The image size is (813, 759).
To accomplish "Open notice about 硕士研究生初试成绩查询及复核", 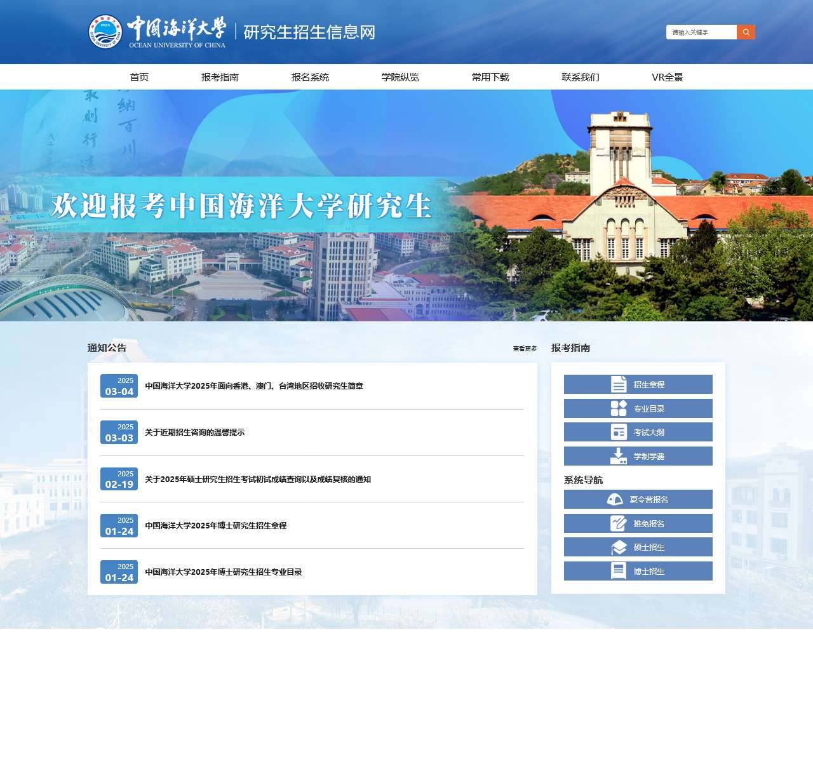I will [x=258, y=480].
